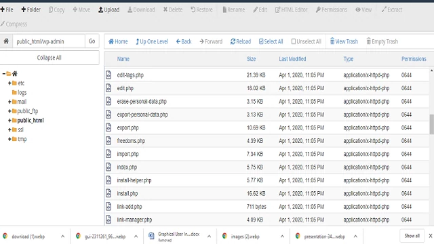This screenshot has height=244, width=434.
Task: Click Collapse All in the sidebar
Action: click(50, 58)
